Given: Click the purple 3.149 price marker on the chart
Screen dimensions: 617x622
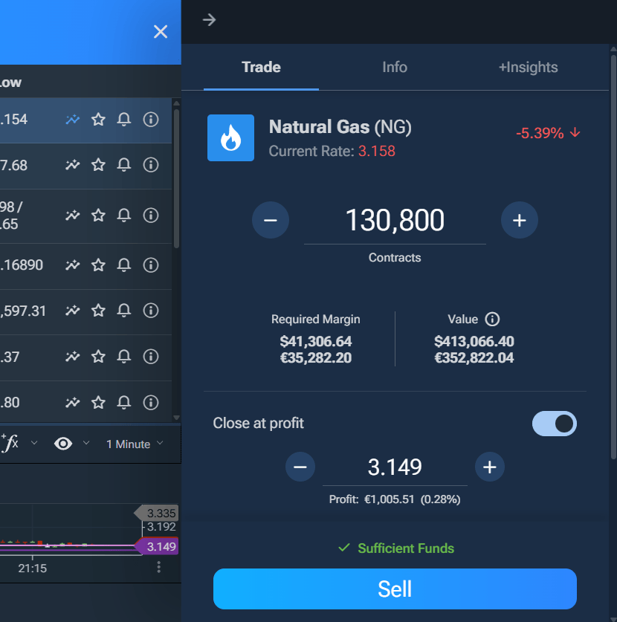Looking at the screenshot, I should click(159, 547).
